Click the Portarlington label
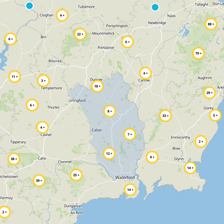The image size is (224, 224). coord(117,26)
